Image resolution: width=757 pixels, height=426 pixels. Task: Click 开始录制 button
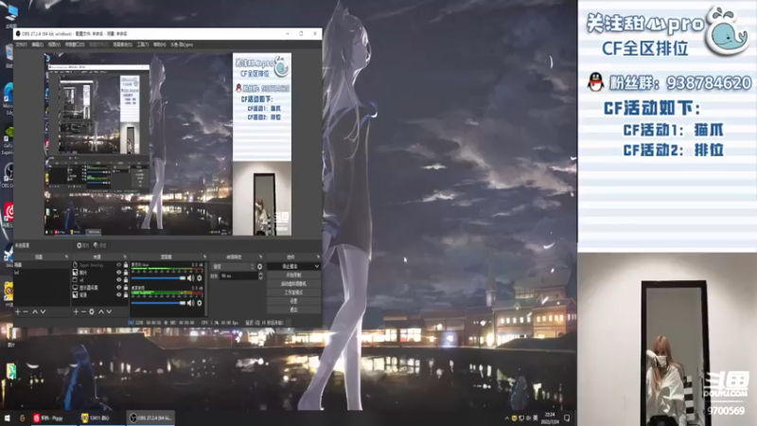coord(293,275)
